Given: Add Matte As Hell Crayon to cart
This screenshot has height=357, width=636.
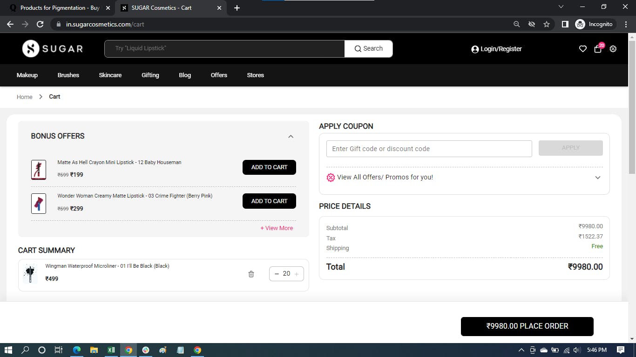Looking at the screenshot, I should point(269,167).
